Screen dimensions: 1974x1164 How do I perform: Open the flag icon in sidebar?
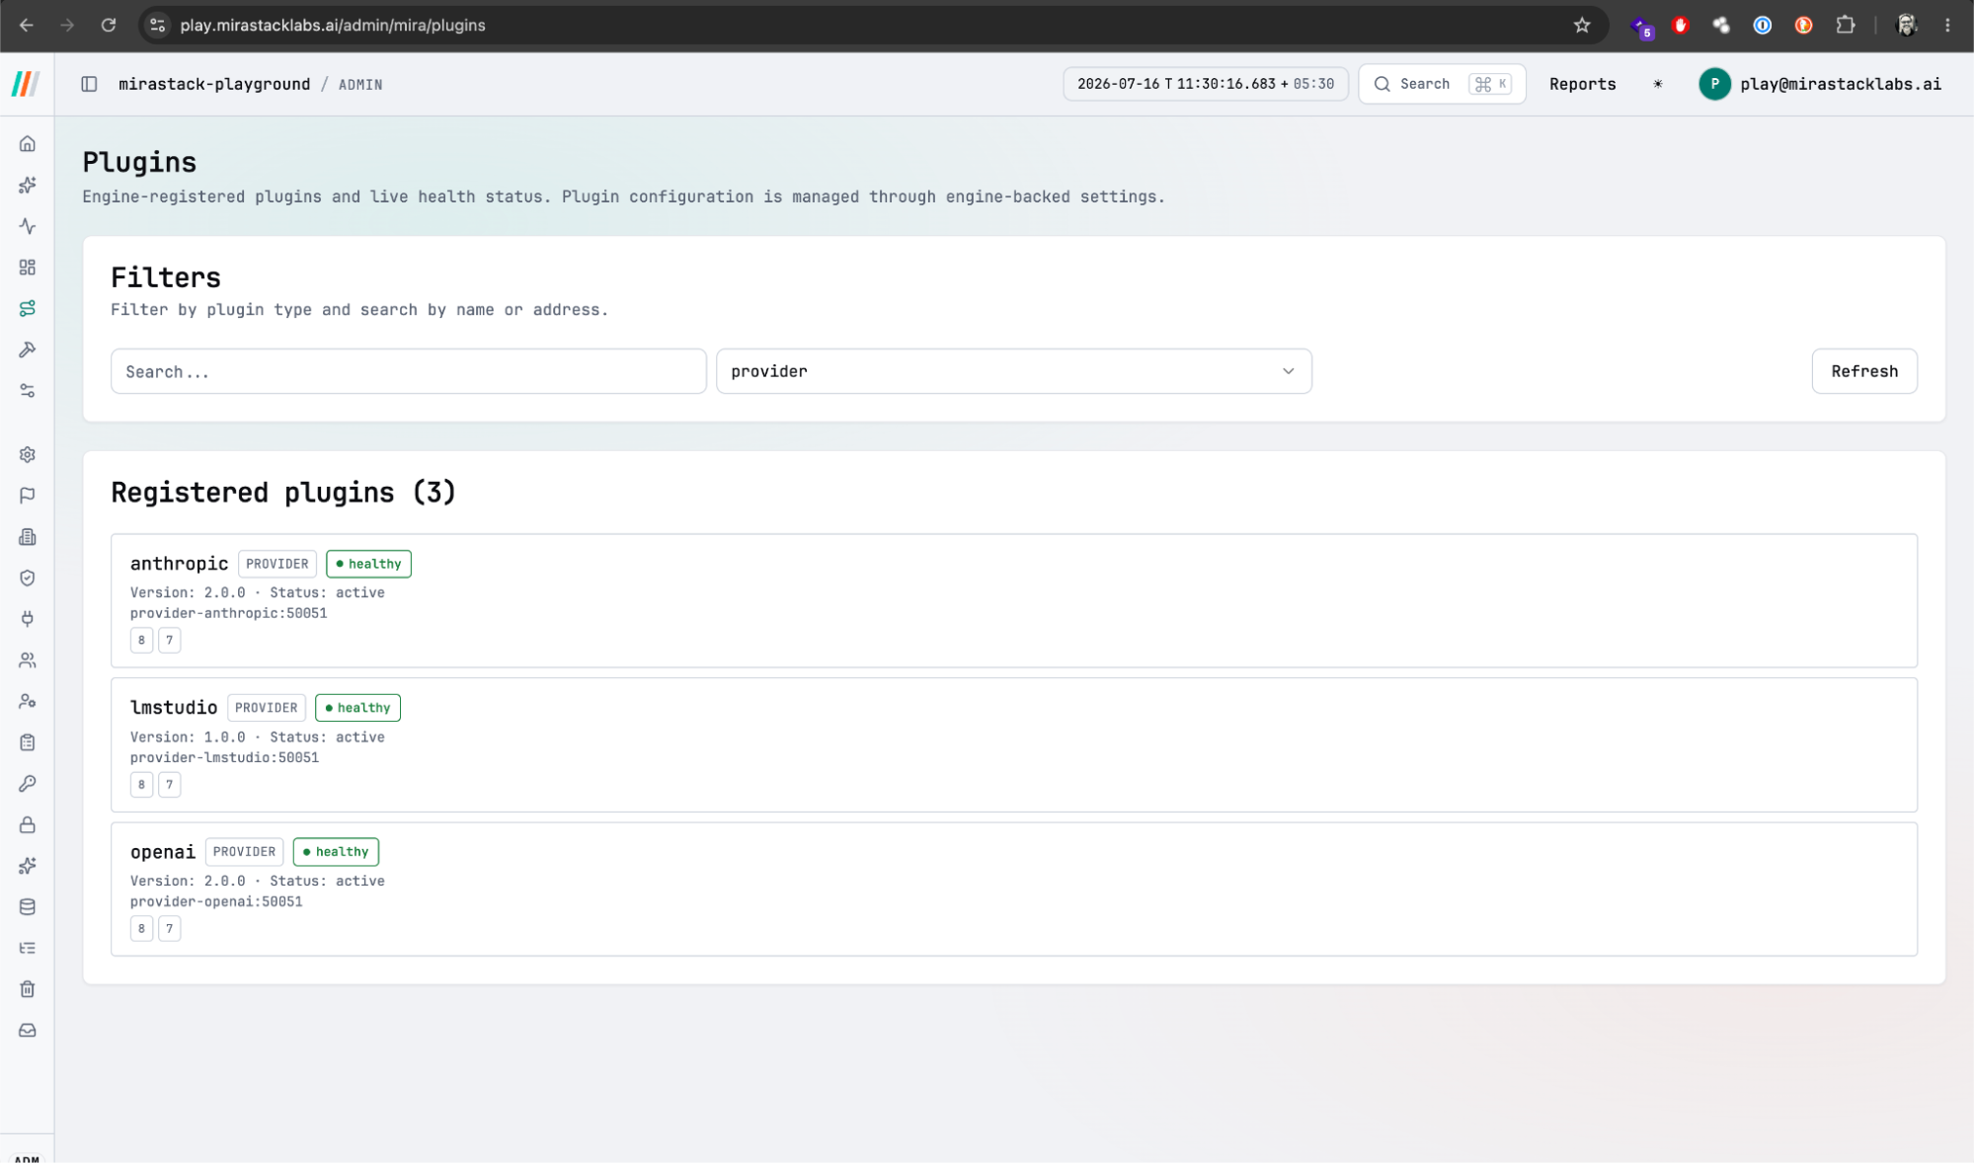tap(28, 496)
